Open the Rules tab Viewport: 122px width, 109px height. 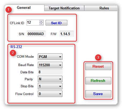pyautogui.click(x=101, y=8)
